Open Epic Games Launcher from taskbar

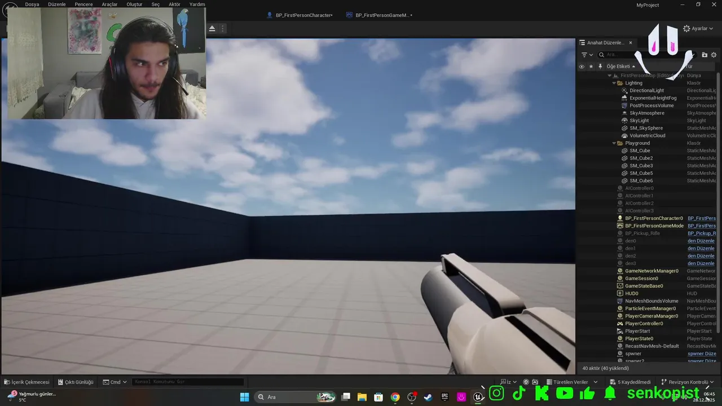click(x=444, y=397)
